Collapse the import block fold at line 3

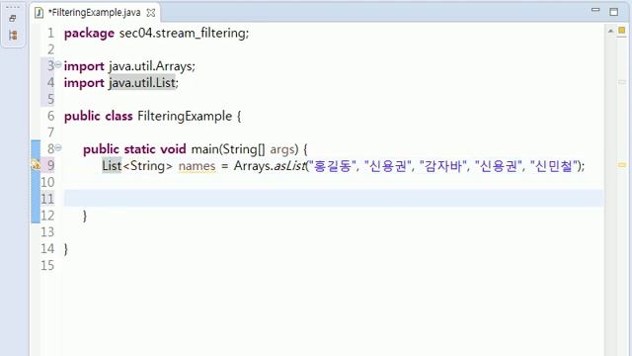pyautogui.click(x=58, y=64)
